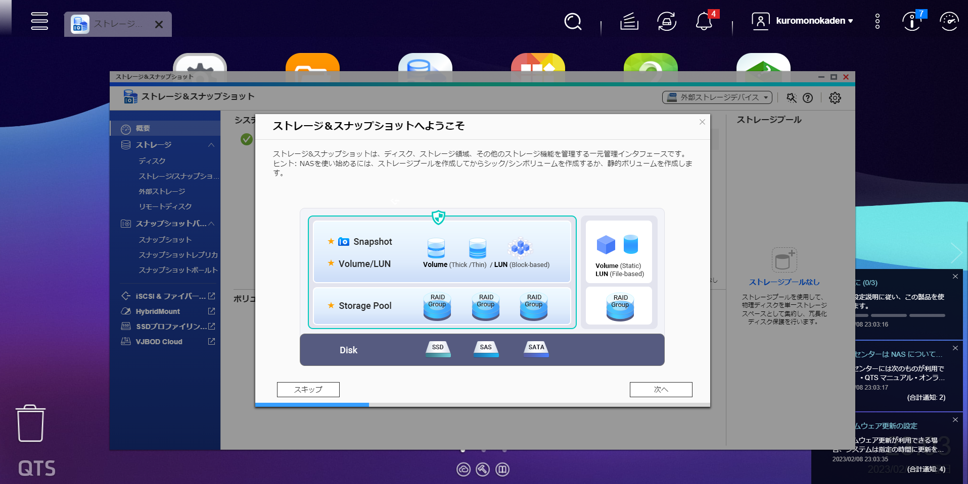The height and width of the screenshot is (484, 968).
Task: Click the green check system status icon
Action: [247, 139]
